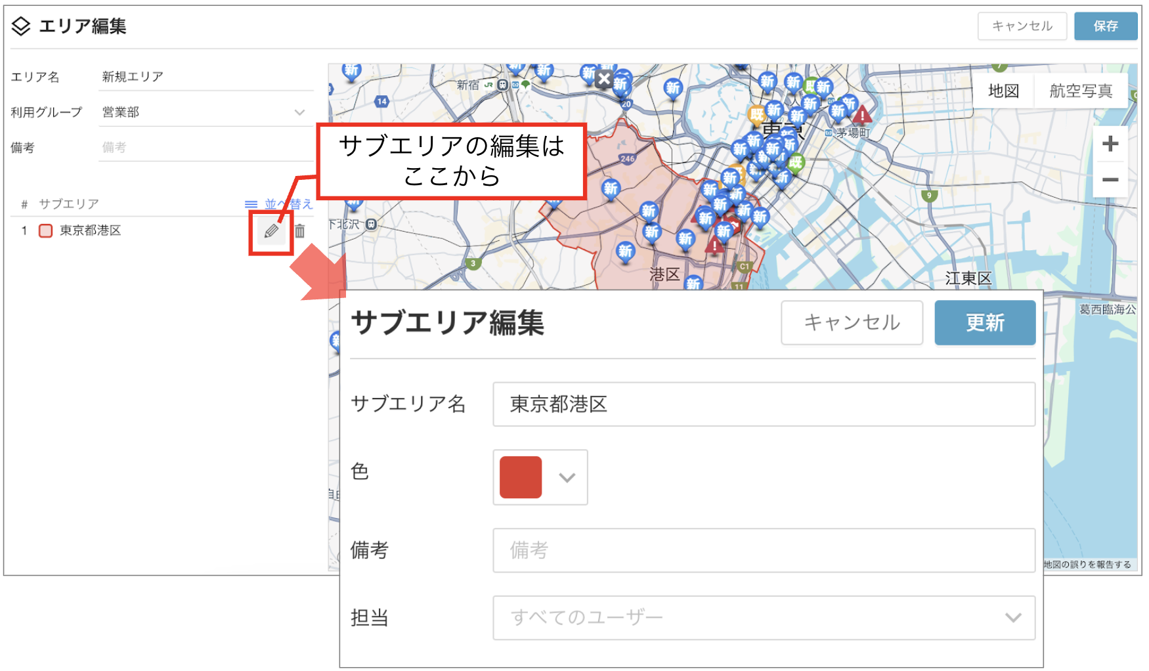Open the 利用グループ 営業部 dropdown
This screenshot has height=671, width=1149.
[x=206, y=112]
